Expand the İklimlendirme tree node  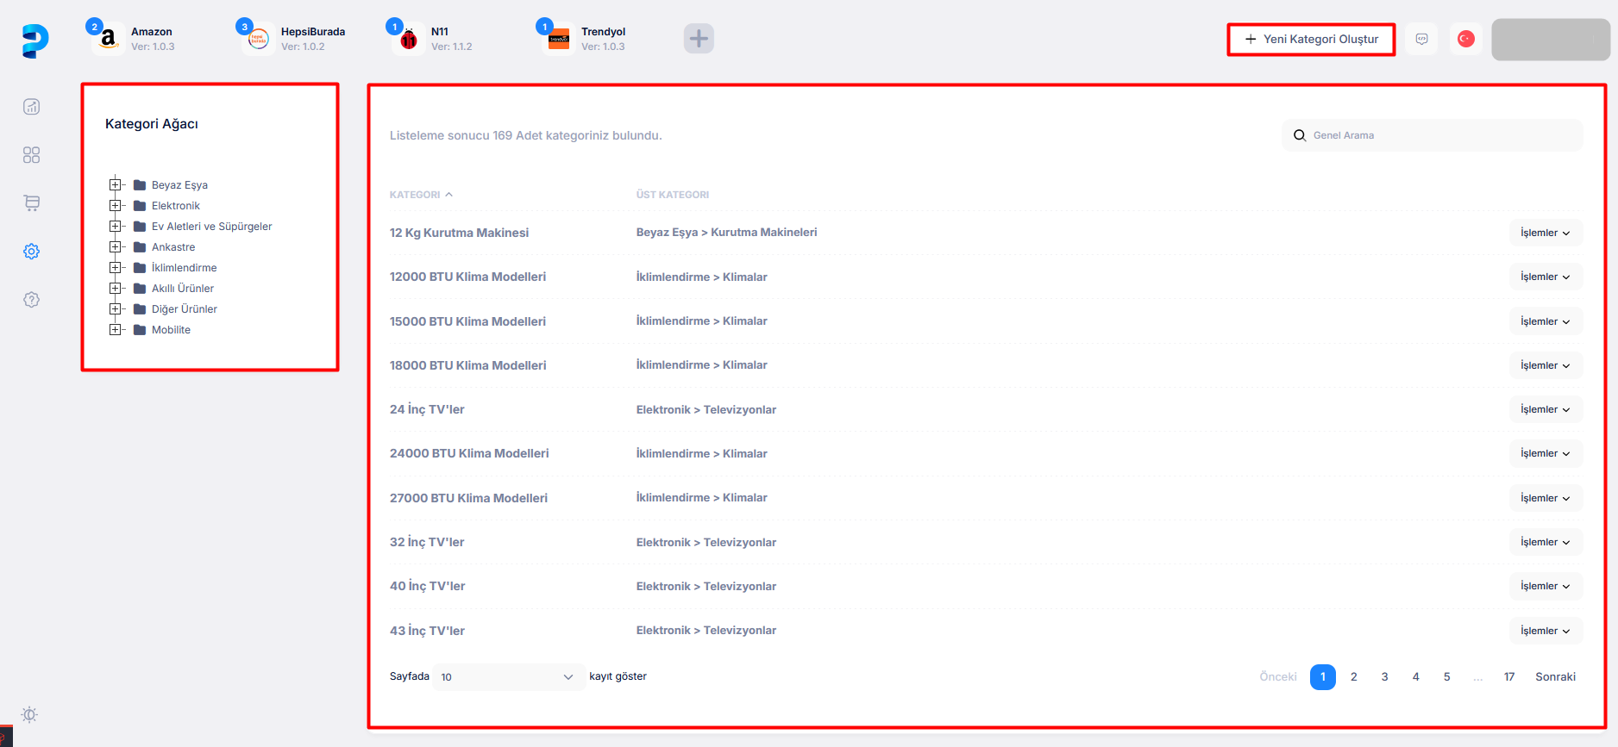pyautogui.click(x=115, y=267)
